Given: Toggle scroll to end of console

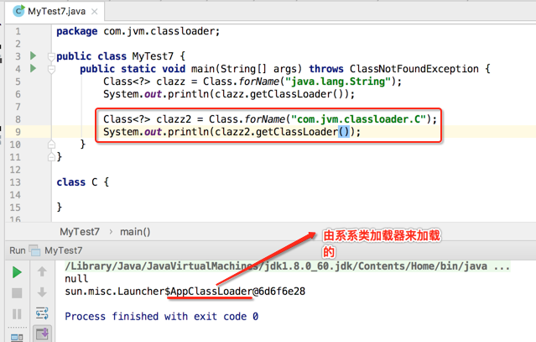Looking at the screenshot, I should (x=43, y=333).
